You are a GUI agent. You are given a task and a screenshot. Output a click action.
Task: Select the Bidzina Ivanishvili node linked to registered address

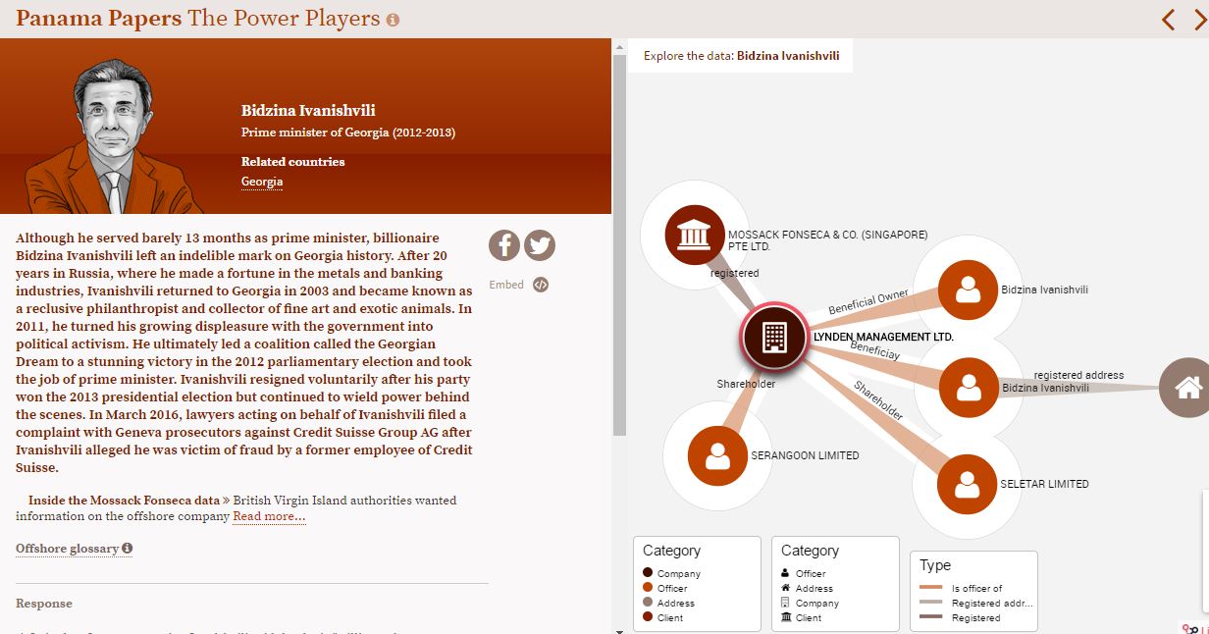point(968,387)
